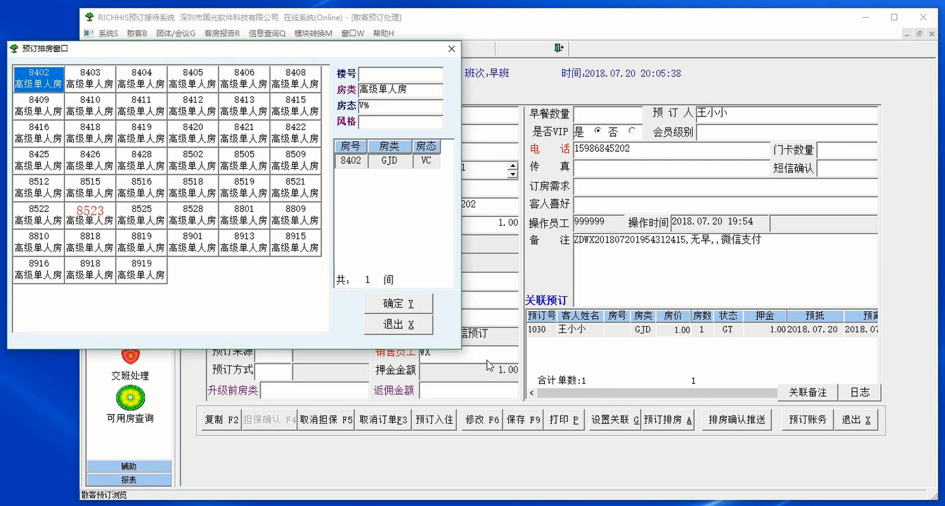Expand the 报表 sidebar section

129,480
